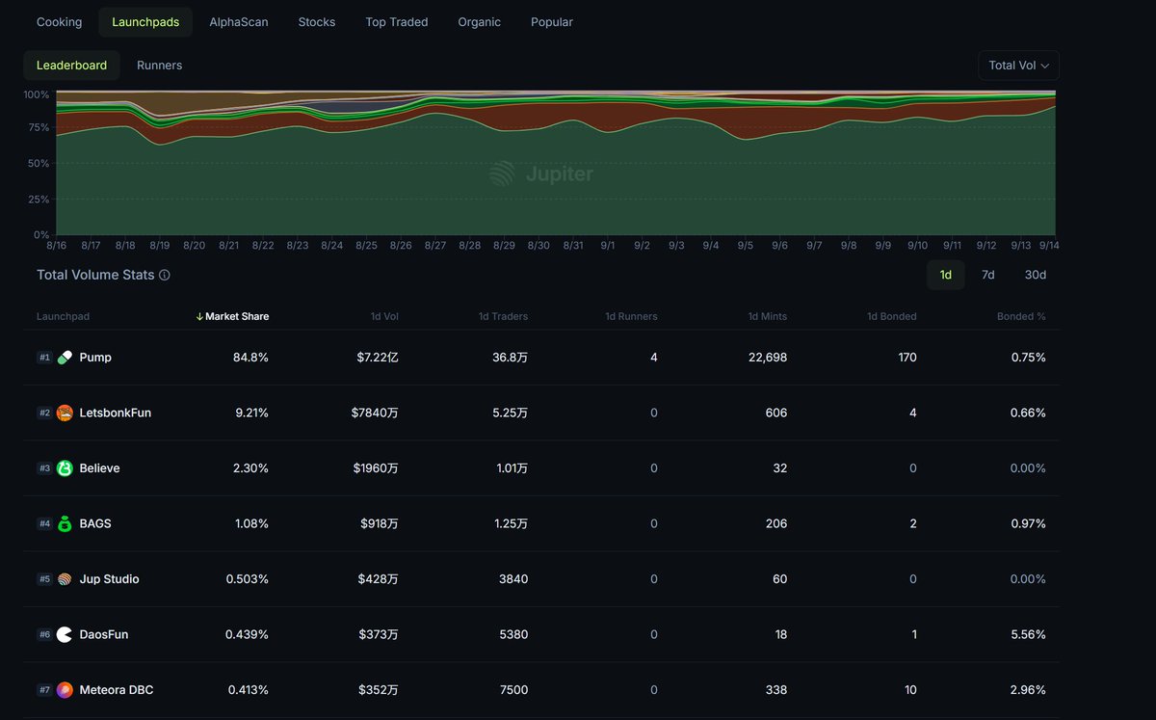Open the AlphaScan tab

[x=239, y=21]
